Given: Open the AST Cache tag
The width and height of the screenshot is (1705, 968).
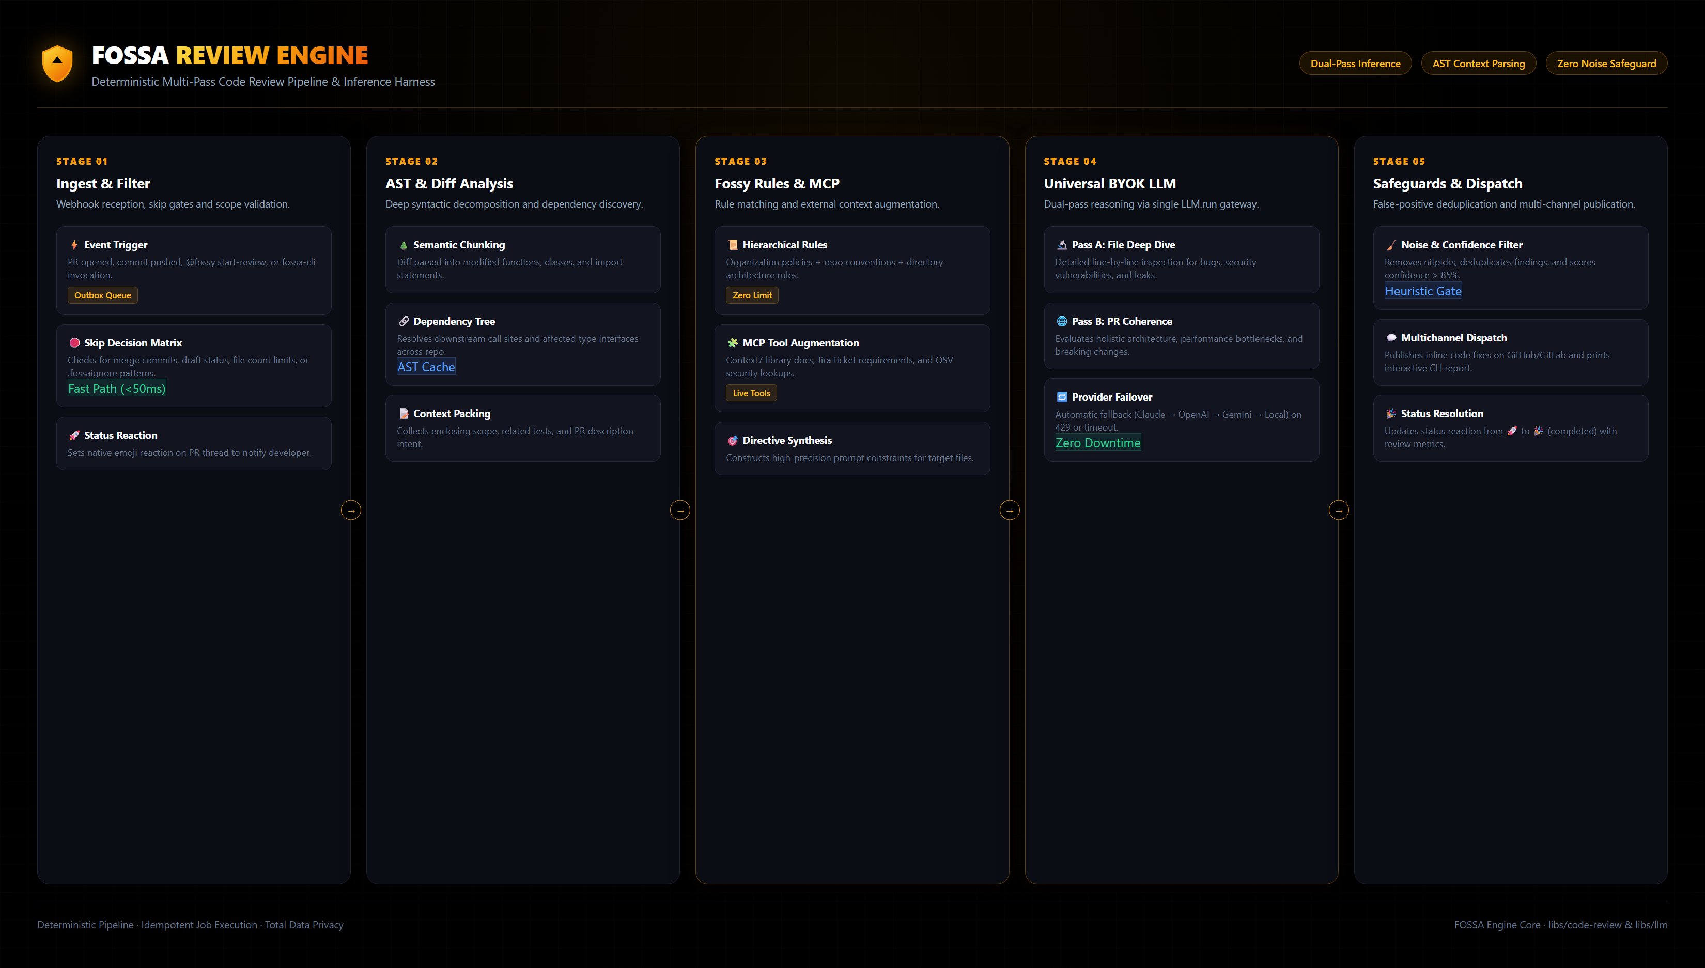Looking at the screenshot, I should pos(426,367).
